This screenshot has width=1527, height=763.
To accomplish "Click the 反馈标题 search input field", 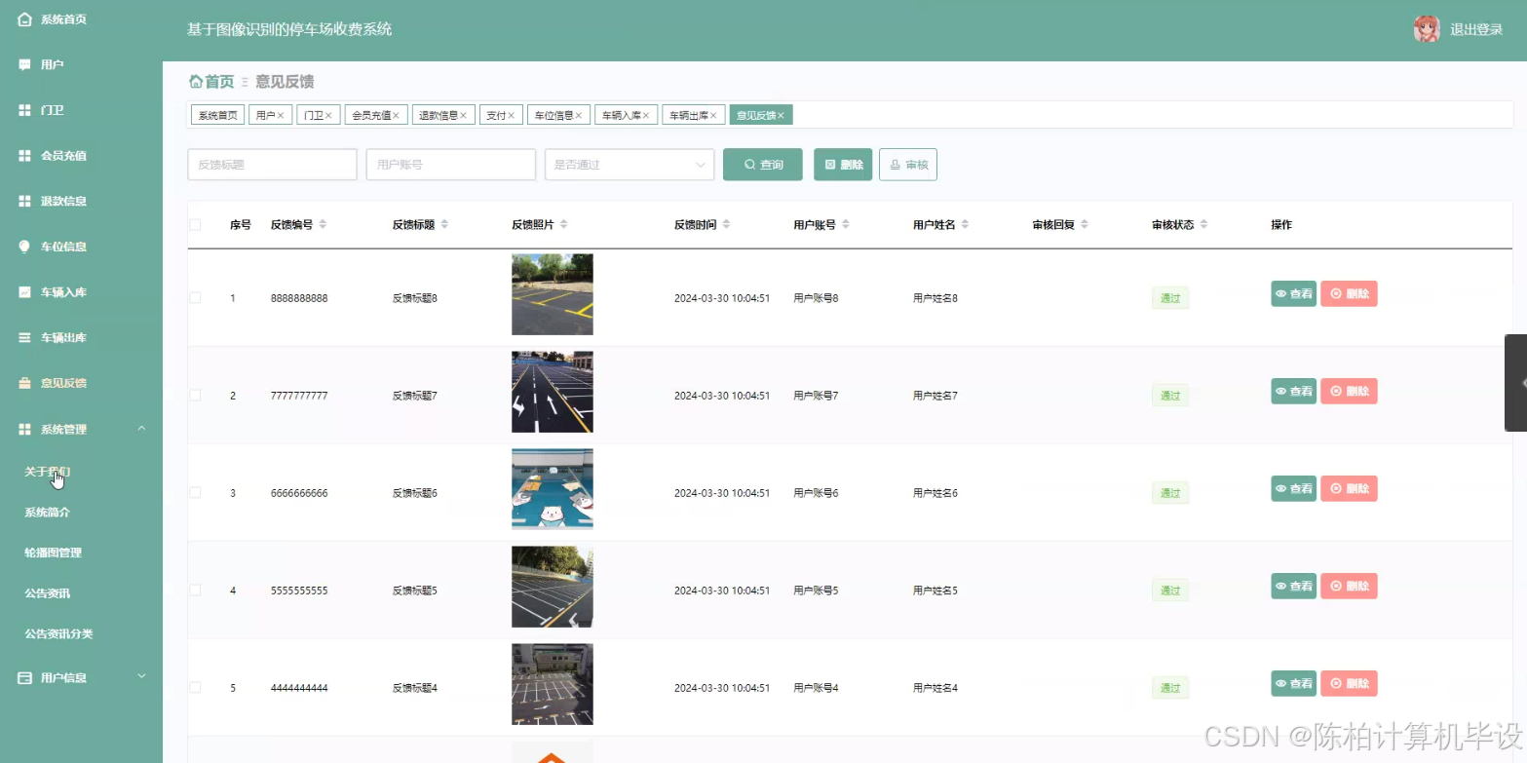I will (272, 165).
